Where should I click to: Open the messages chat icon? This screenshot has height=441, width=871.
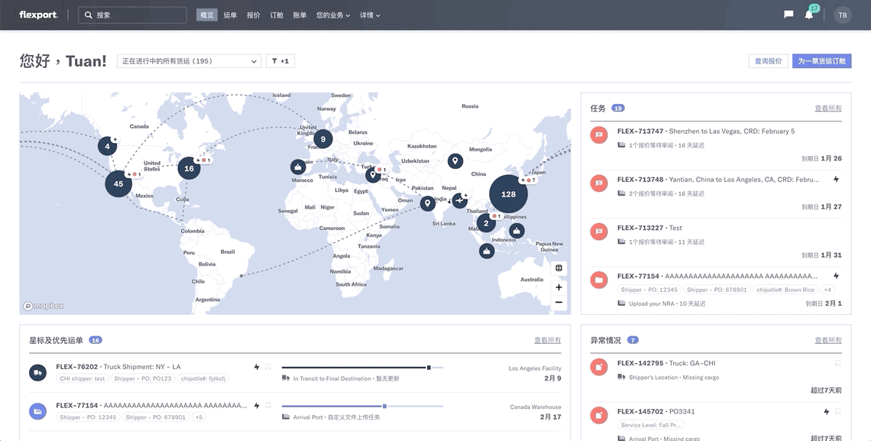click(x=788, y=15)
